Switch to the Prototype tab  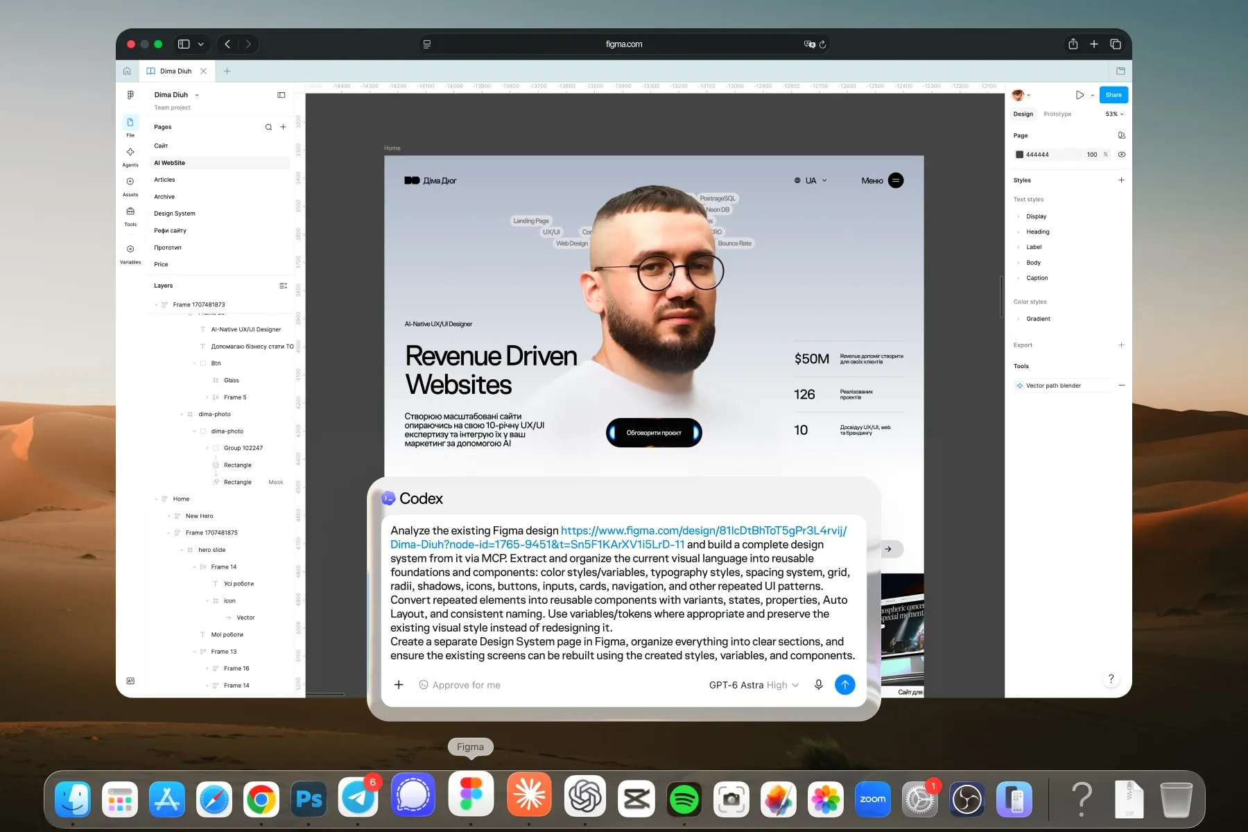[1057, 114]
